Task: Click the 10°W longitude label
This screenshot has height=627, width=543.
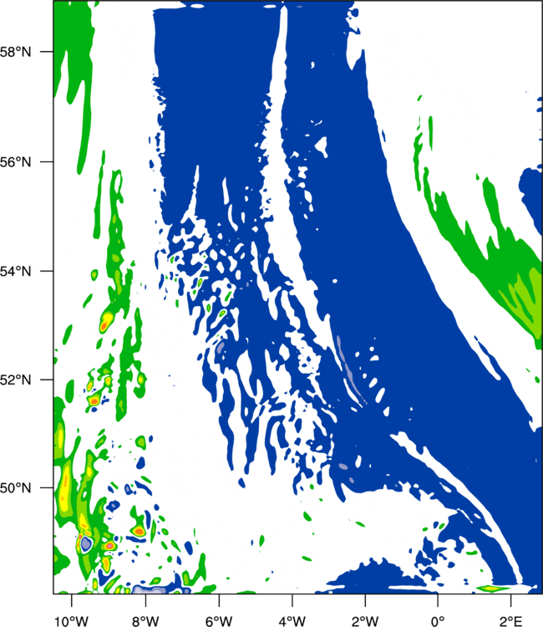Action: point(72,621)
